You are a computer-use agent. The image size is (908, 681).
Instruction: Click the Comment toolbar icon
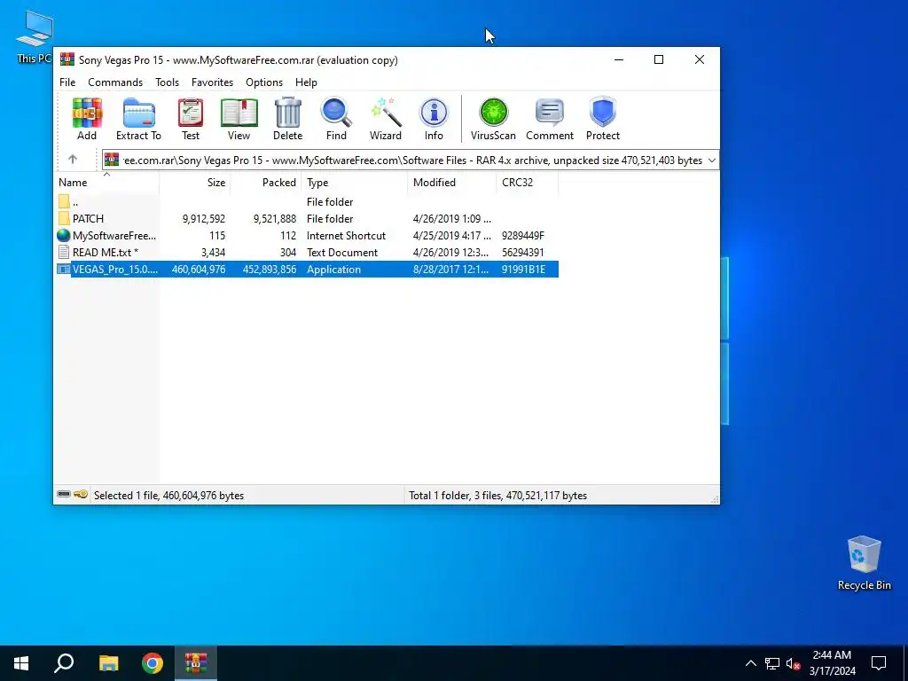point(550,113)
